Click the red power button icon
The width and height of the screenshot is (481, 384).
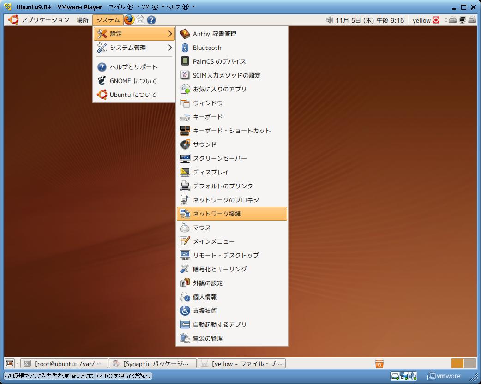(436, 20)
